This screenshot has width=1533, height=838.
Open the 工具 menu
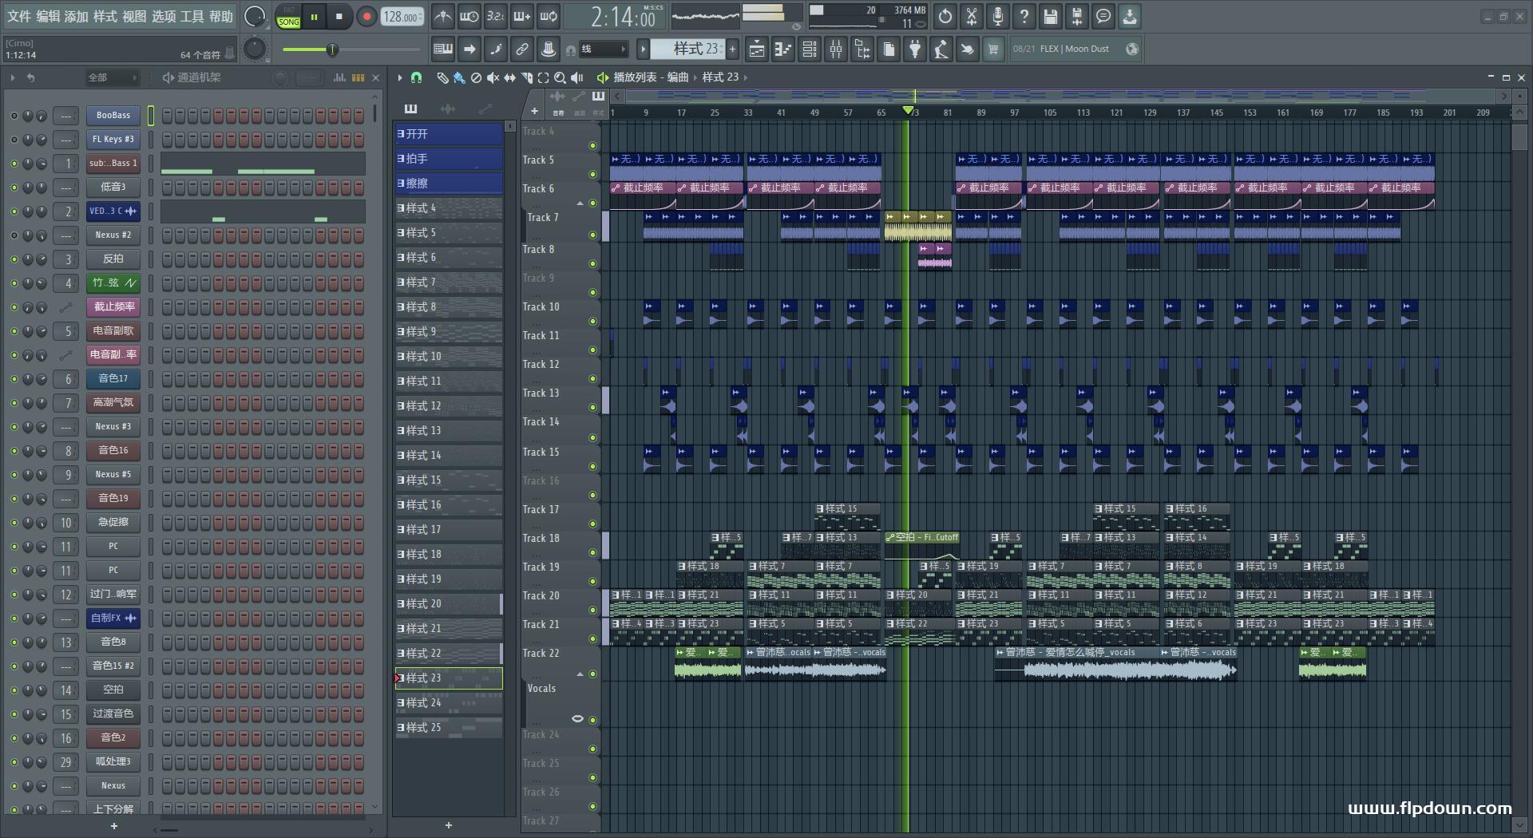192,17
